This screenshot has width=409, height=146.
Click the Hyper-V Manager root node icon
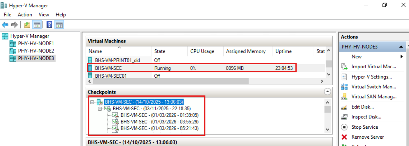[5, 36]
